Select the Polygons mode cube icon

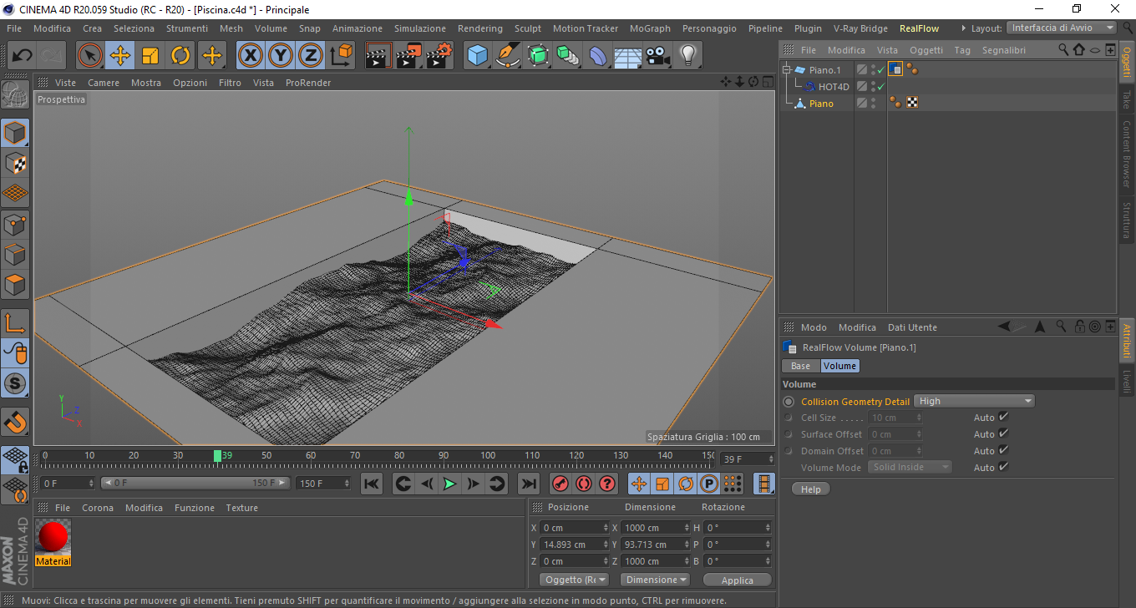tap(15, 284)
